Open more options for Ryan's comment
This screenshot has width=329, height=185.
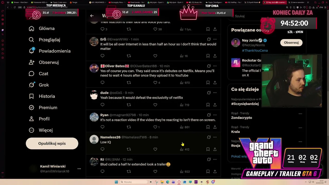215,115
